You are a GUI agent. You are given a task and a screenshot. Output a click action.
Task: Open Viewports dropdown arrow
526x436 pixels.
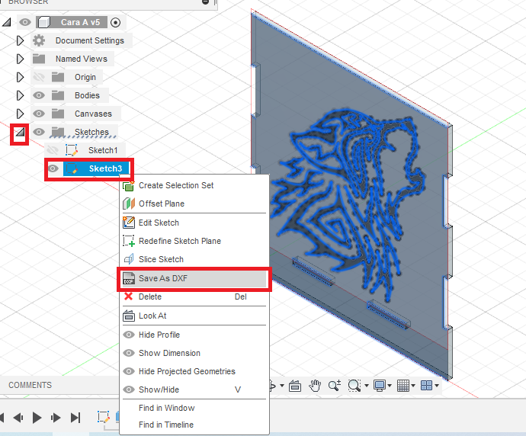tap(437, 386)
